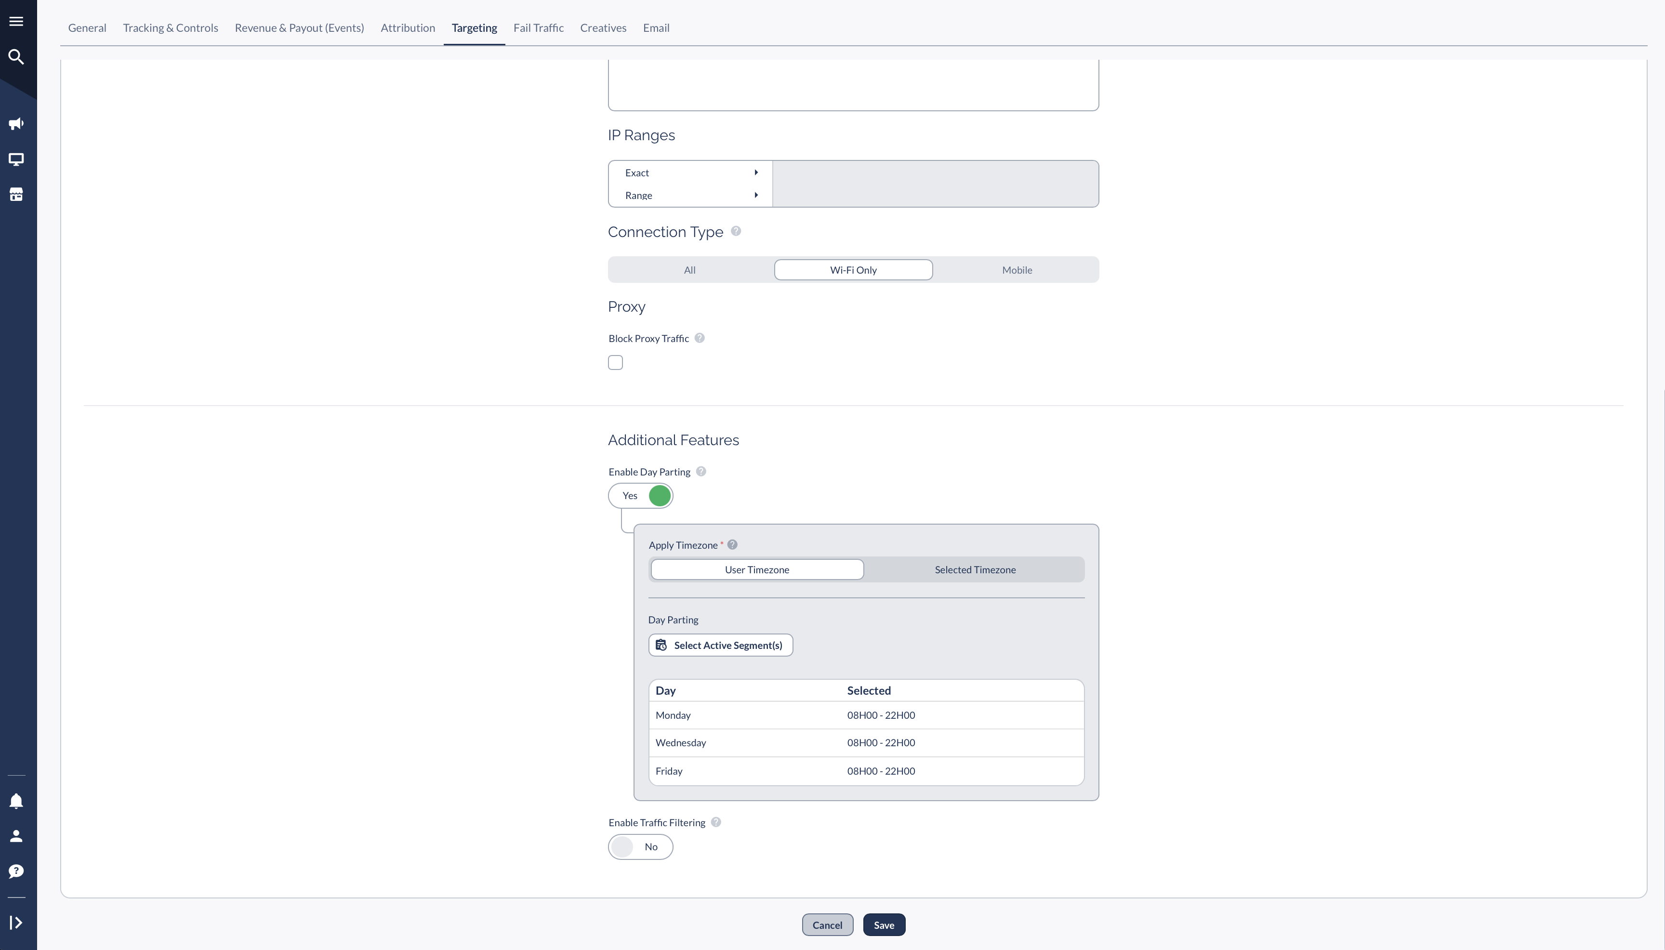
Task: Open the monitor icon in sidebar
Action: (16, 159)
